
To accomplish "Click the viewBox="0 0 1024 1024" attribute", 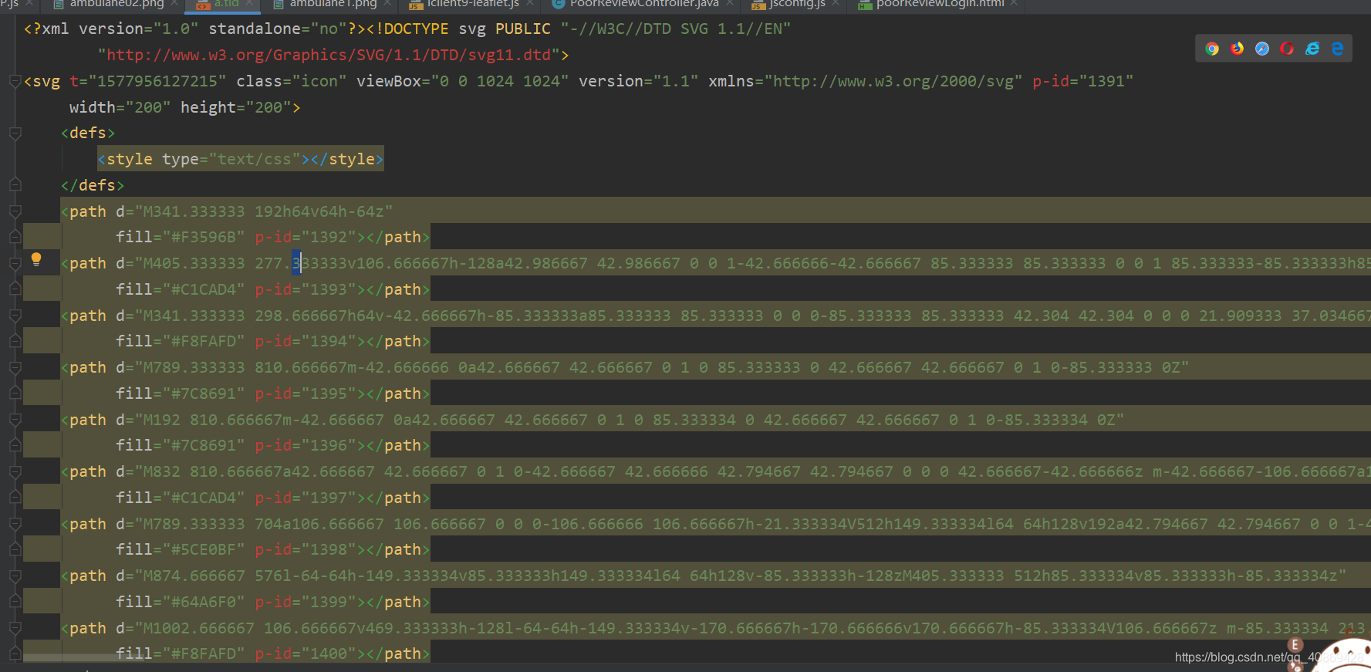I will pos(463,81).
